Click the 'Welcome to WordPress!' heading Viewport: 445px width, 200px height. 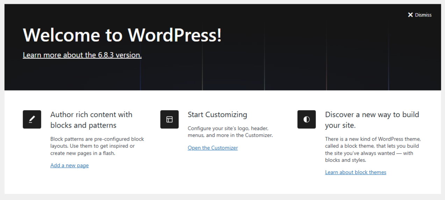[122, 35]
